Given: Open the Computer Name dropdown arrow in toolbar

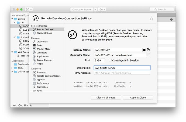Looking at the screenshot, I should [95, 9].
